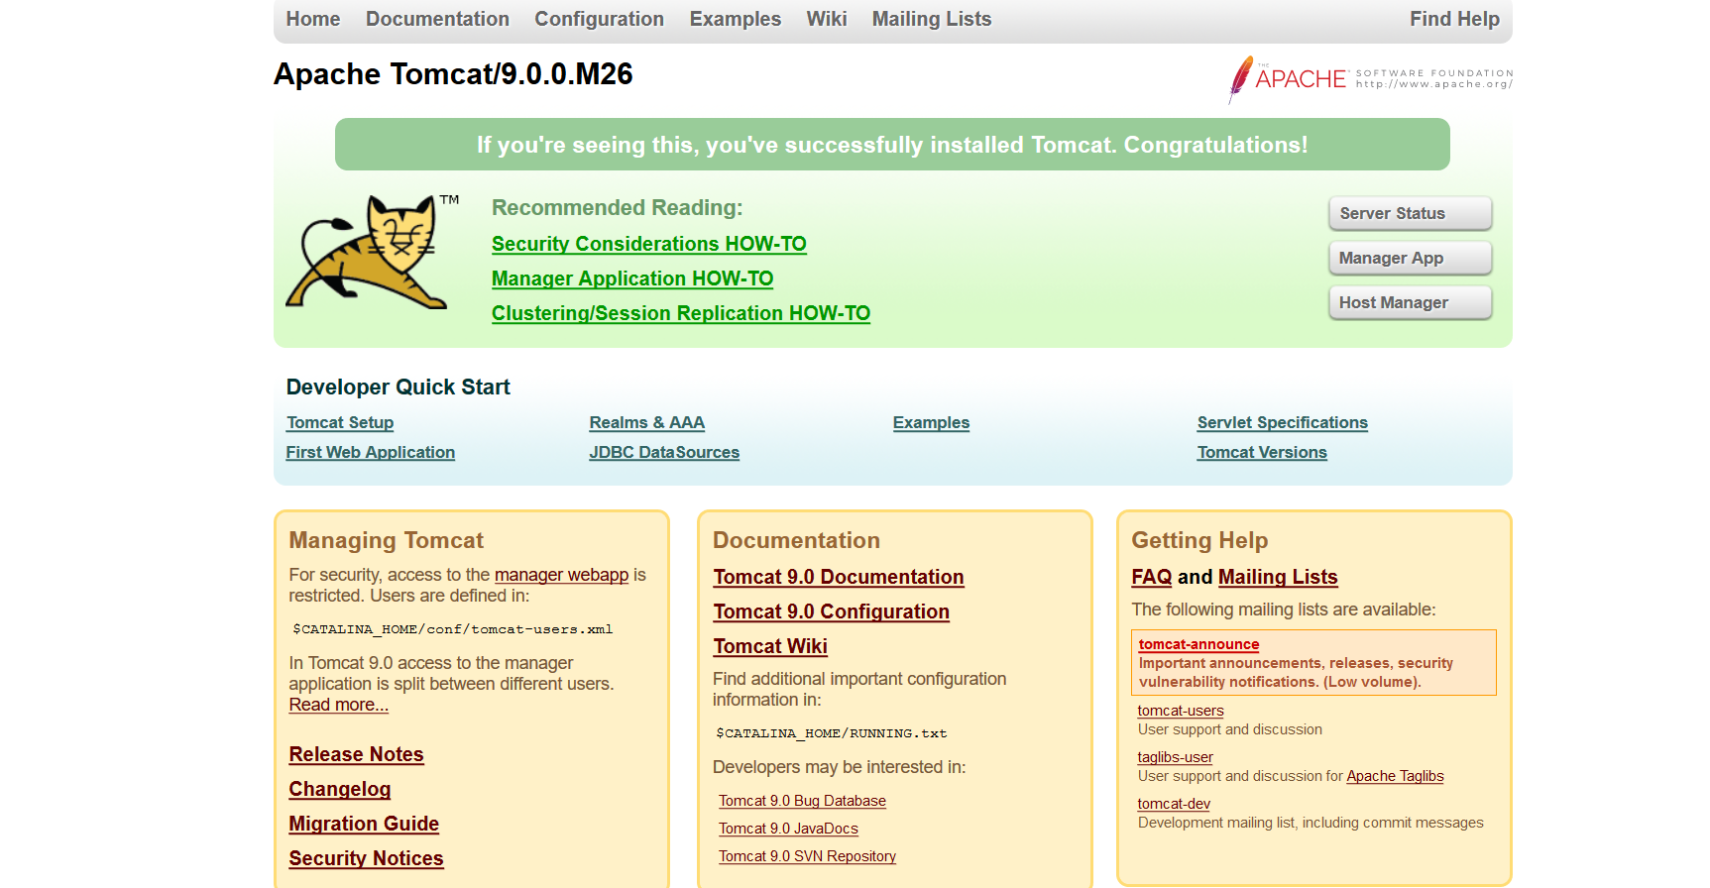1710x888 pixels.
Task: Click Mailing Lists link in Getting Help
Action: [1278, 577]
